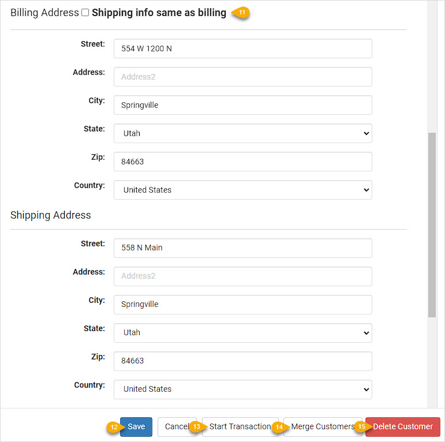This screenshot has height=442, width=445.
Task: Click the orange callout marker 13
Action: tap(197, 426)
